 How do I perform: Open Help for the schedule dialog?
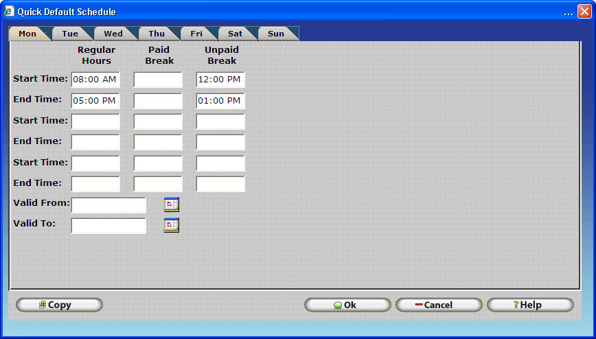[530, 305]
